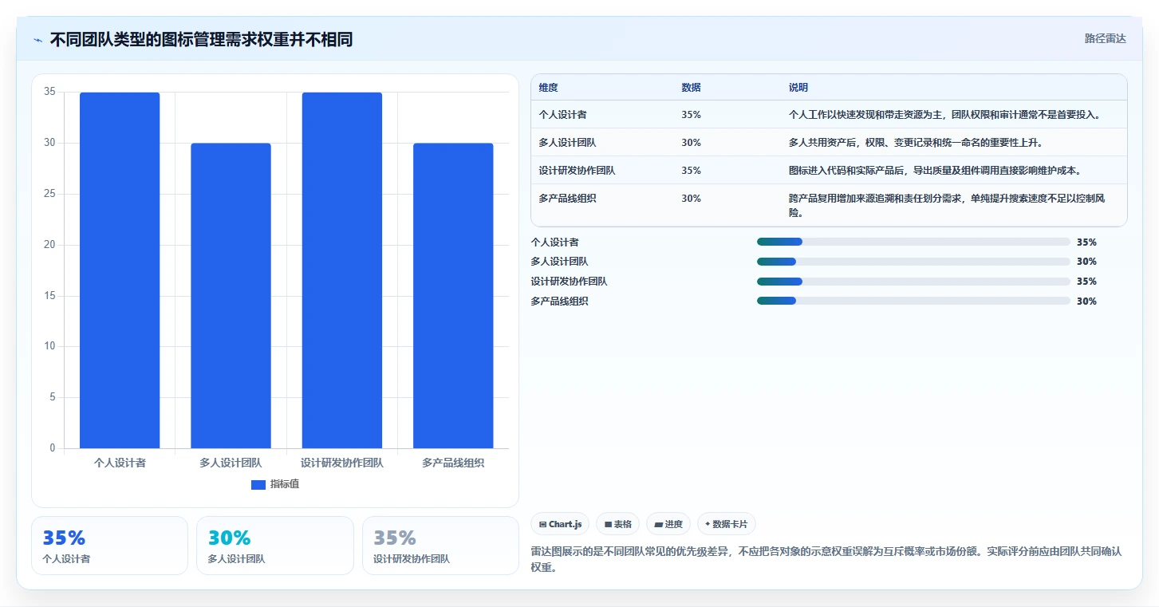Click the description starting 跨产品复用

pos(947,206)
